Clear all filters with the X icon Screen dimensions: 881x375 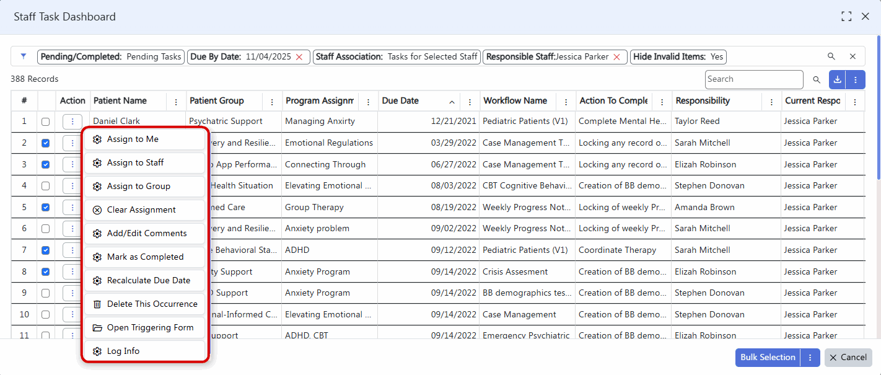click(853, 56)
